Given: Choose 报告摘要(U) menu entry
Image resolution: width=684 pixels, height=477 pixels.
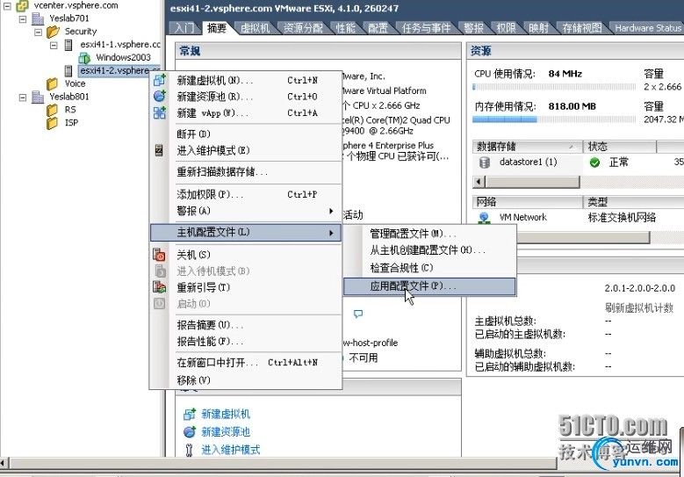Looking at the screenshot, I should point(246,325).
